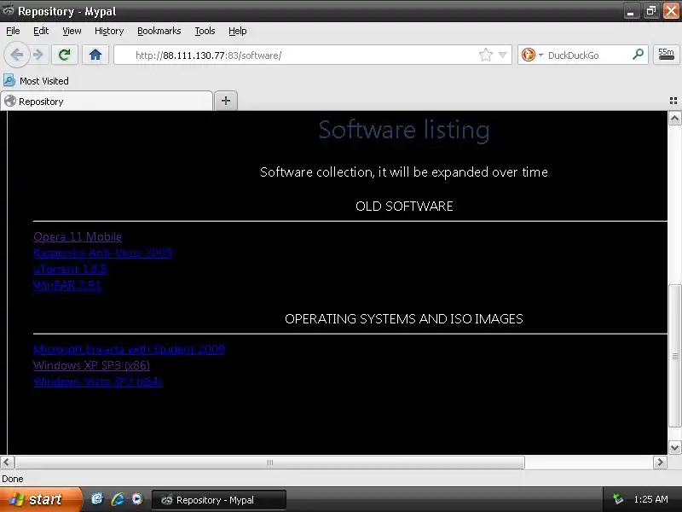
Task: Click the OLD SOFTWARE section heading
Action: (404, 206)
